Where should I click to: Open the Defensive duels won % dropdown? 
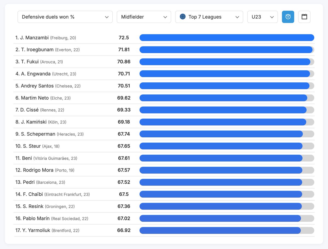point(65,17)
